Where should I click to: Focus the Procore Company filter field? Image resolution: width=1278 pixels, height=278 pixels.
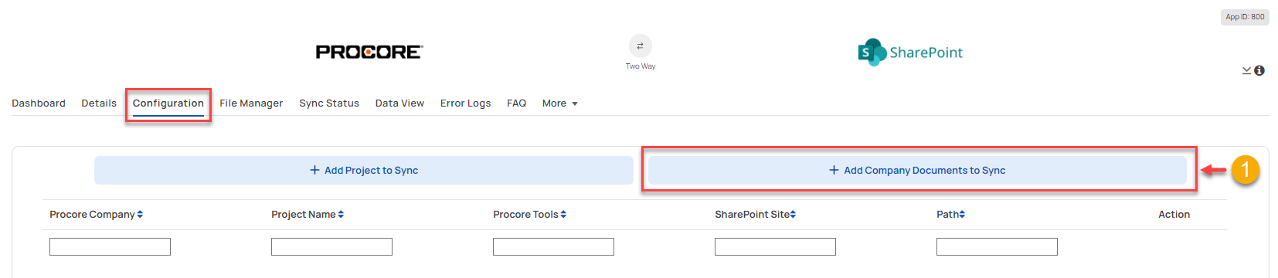coord(110,247)
